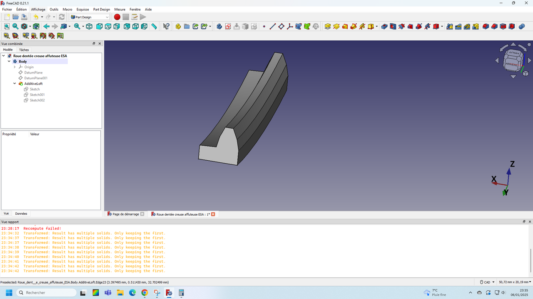
Task: Create a new Body
Action: coord(219,27)
